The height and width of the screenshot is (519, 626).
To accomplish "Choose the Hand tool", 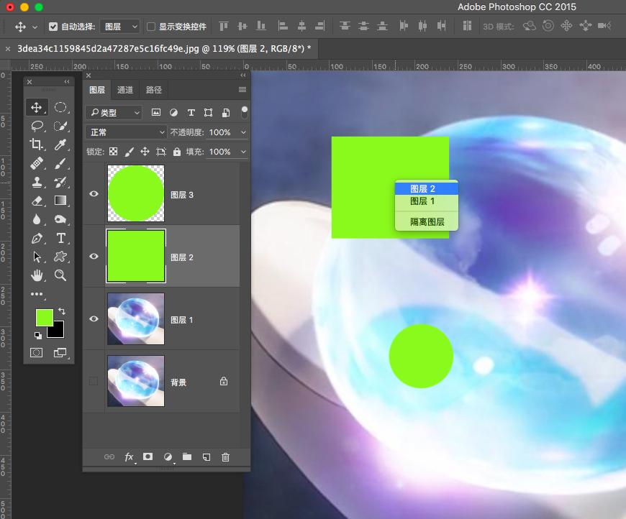I will pyautogui.click(x=37, y=275).
